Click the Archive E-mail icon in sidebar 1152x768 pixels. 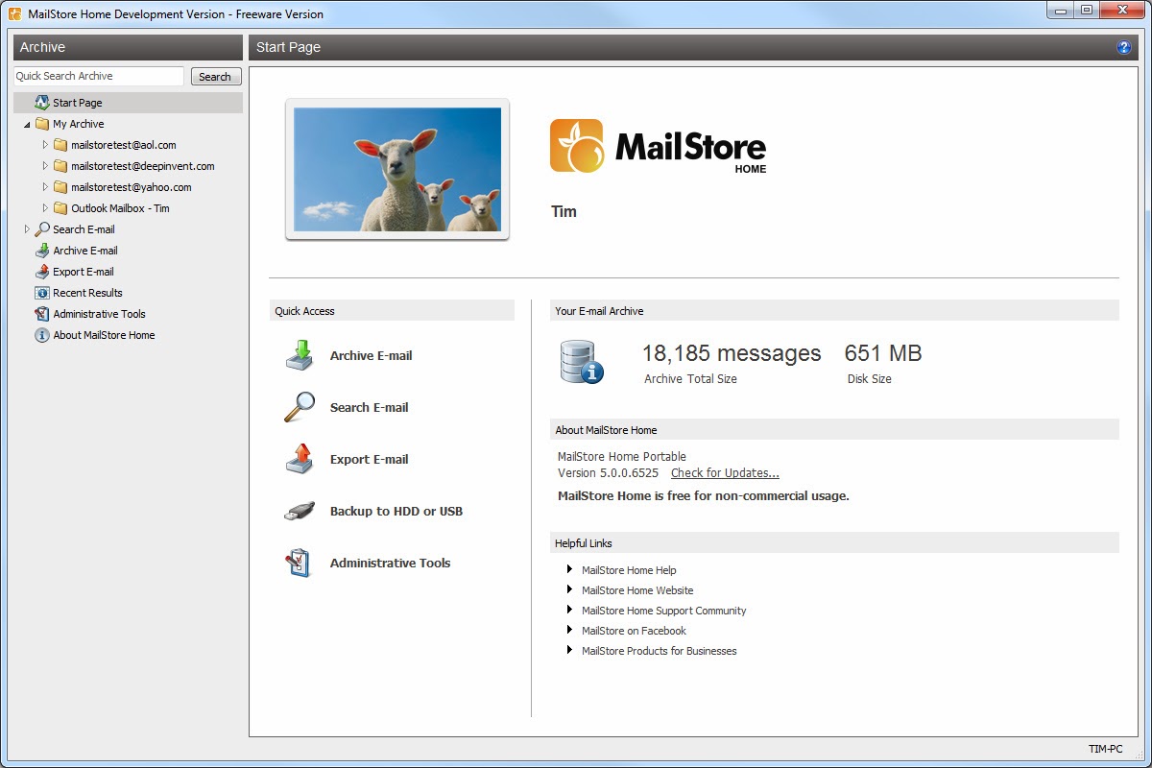click(x=42, y=251)
